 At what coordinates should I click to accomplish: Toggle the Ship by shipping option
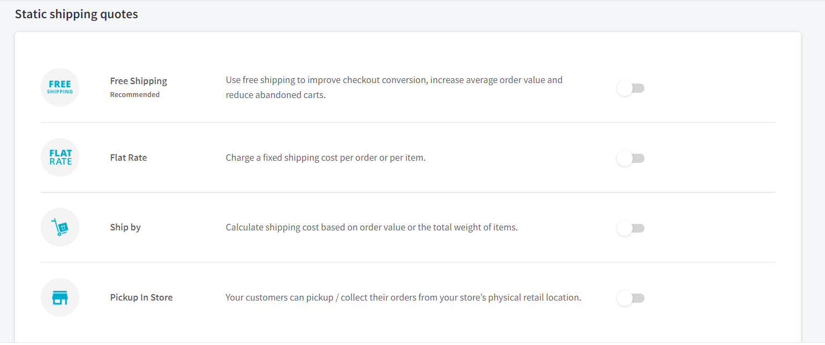point(631,228)
